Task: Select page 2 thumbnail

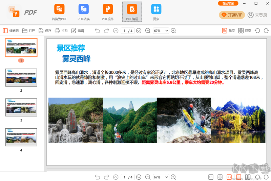Action: pos(21,77)
